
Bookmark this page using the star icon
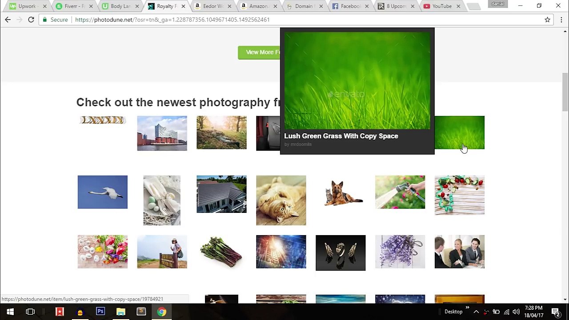[x=548, y=20]
